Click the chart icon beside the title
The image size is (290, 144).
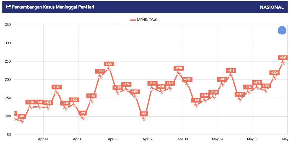[x=8, y=7]
